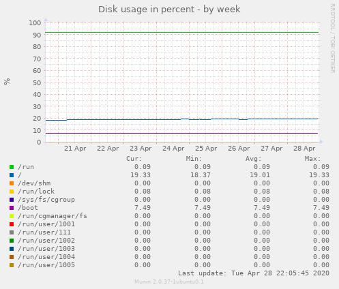Click the blue / root legend swatch

[12, 175]
